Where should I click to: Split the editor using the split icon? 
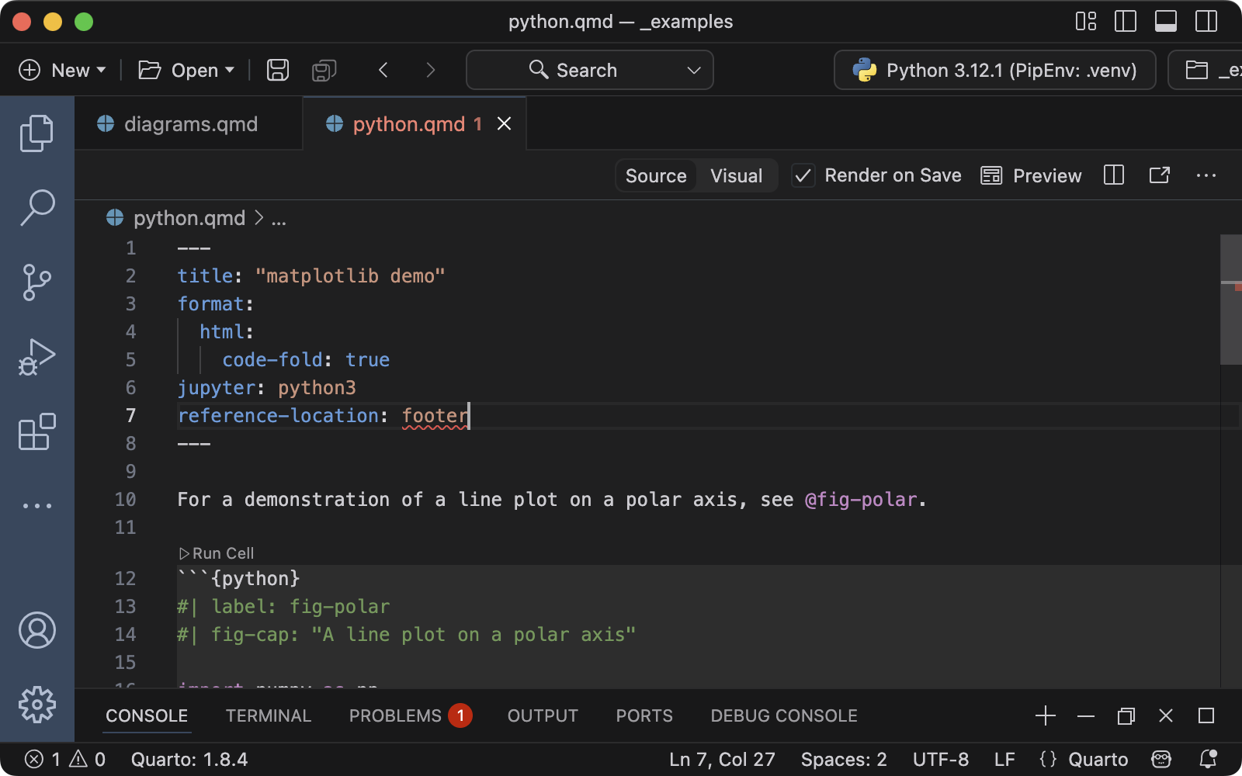pos(1113,175)
